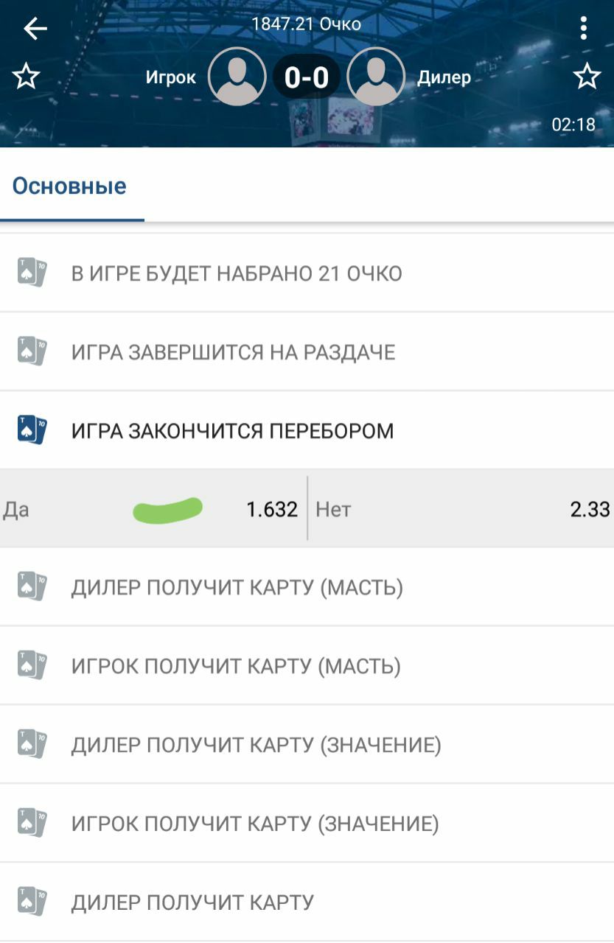Click card icon beside 'Игрок получит карту (масть)'
The height and width of the screenshot is (943, 614).
[x=32, y=667]
